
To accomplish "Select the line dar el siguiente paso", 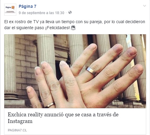I will click(x=24, y=28).
